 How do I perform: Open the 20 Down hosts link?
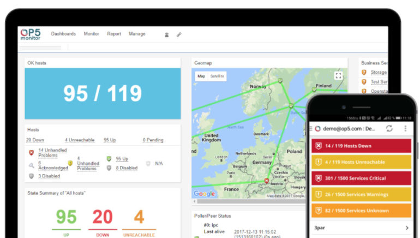(x=35, y=140)
